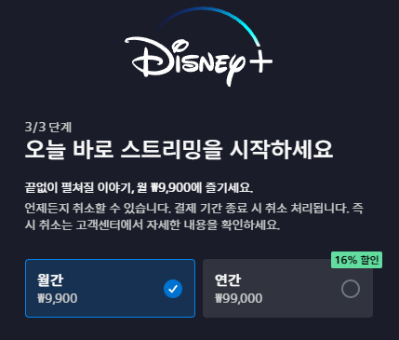Click the green 16% 할인 badge
Image resolution: width=399 pixels, height=340 pixels.
pos(356,260)
